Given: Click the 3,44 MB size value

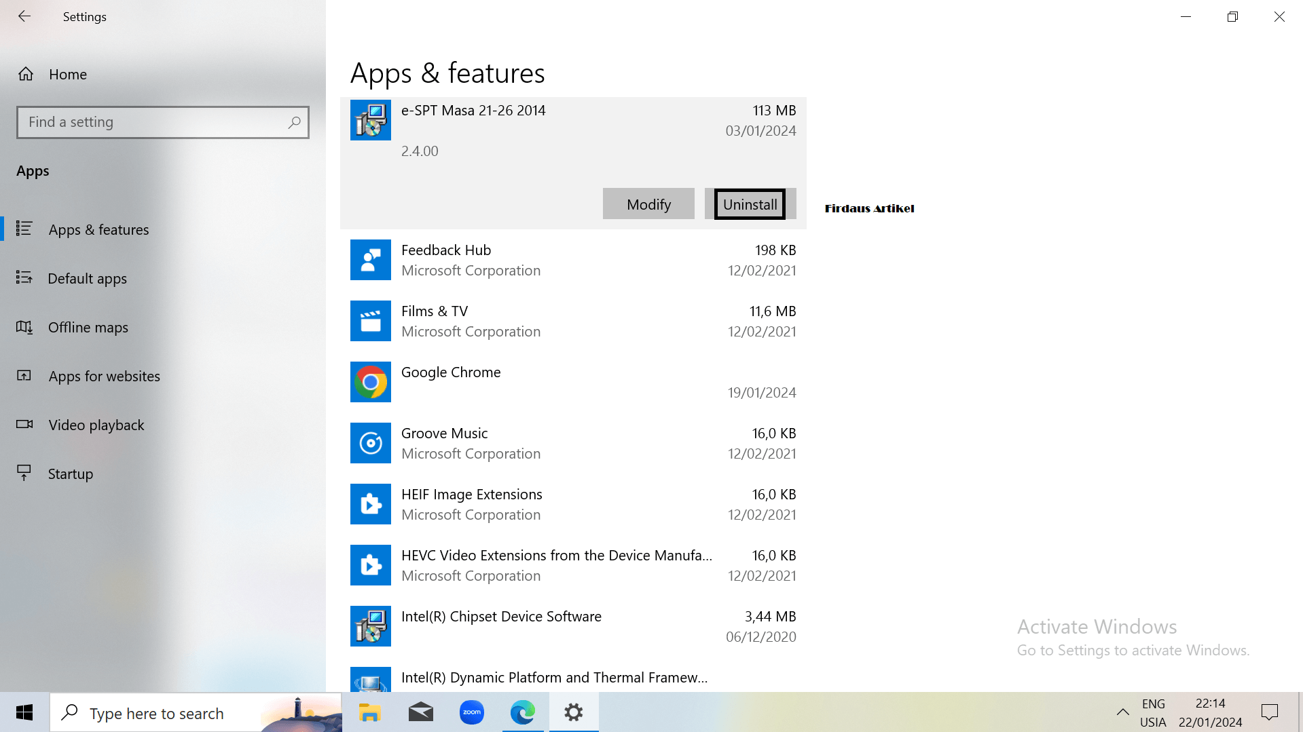Looking at the screenshot, I should [771, 617].
